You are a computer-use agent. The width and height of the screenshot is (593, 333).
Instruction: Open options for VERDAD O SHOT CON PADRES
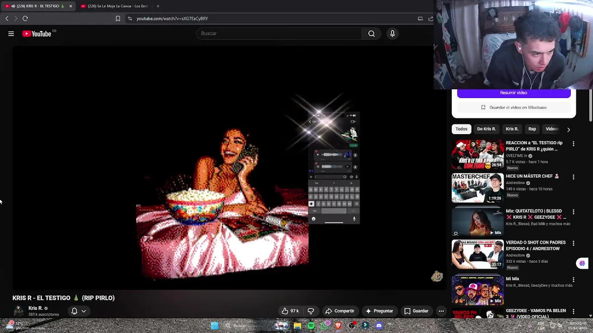(x=573, y=243)
